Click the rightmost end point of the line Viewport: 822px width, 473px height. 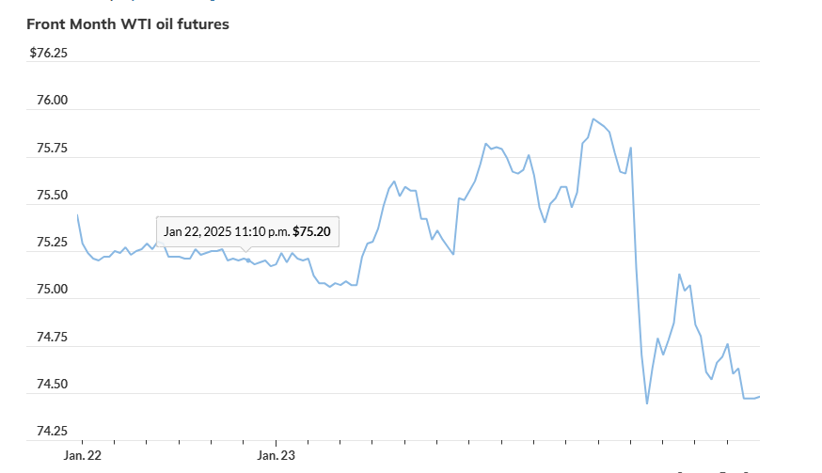(x=759, y=396)
